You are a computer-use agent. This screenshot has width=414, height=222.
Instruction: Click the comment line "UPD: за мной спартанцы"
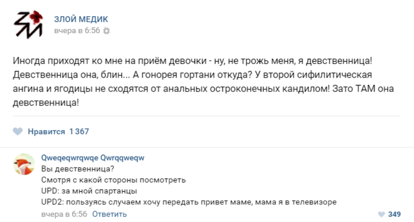pos(89,191)
